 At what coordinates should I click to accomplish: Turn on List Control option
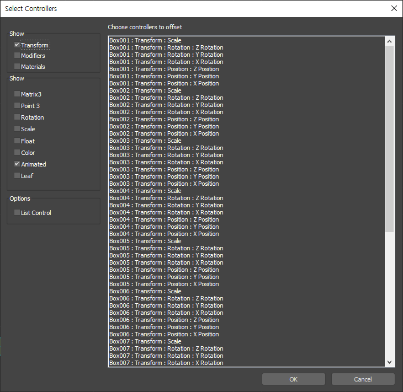tap(17, 213)
